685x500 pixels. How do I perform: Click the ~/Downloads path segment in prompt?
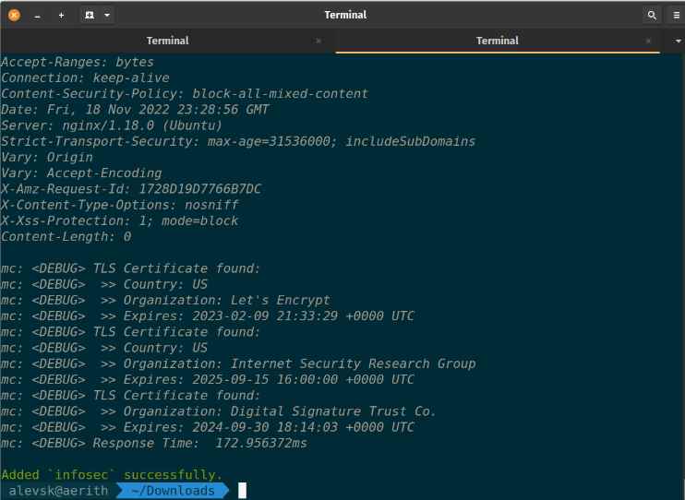coord(174,491)
